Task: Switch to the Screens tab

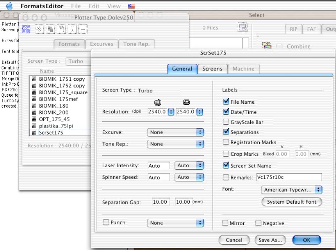Action: (212, 69)
